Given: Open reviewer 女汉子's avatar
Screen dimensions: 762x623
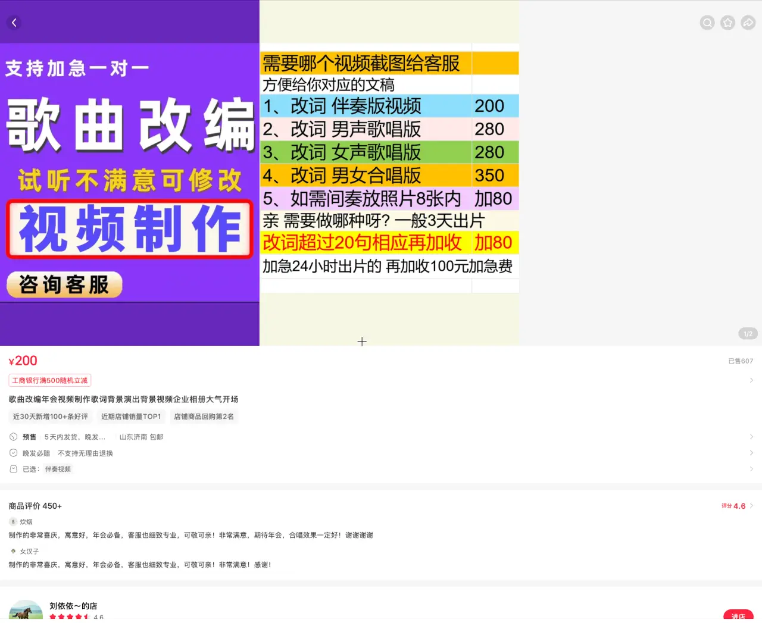Looking at the screenshot, I should click(13, 552).
